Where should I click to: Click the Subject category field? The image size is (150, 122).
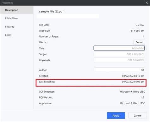119,54
